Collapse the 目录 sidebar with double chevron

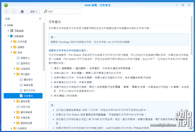40,19
